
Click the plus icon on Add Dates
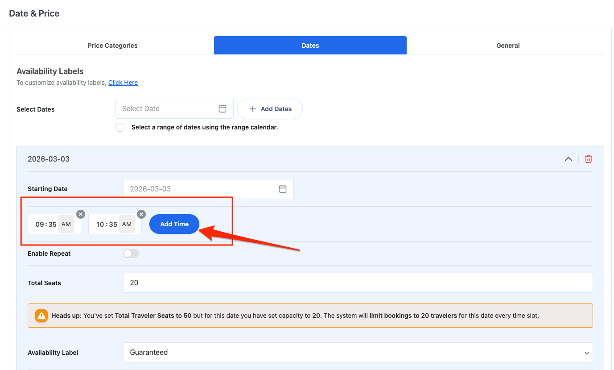253,109
